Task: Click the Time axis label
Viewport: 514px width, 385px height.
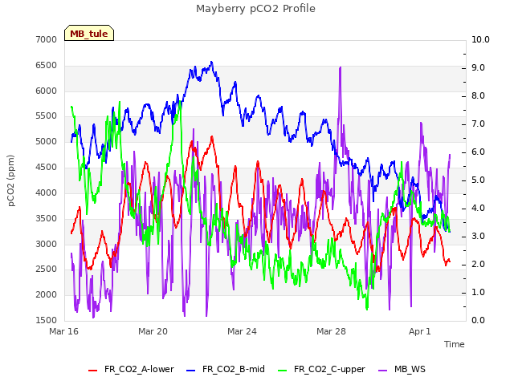Action: click(455, 344)
